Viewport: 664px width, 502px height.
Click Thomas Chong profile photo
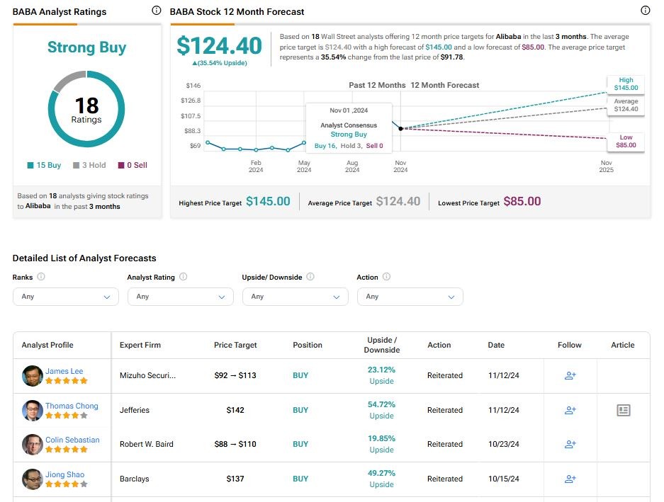[33, 411]
